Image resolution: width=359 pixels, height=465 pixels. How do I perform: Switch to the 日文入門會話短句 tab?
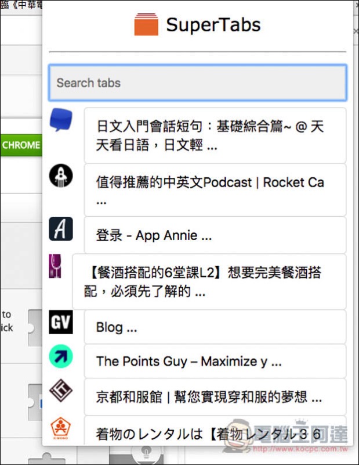point(215,135)
